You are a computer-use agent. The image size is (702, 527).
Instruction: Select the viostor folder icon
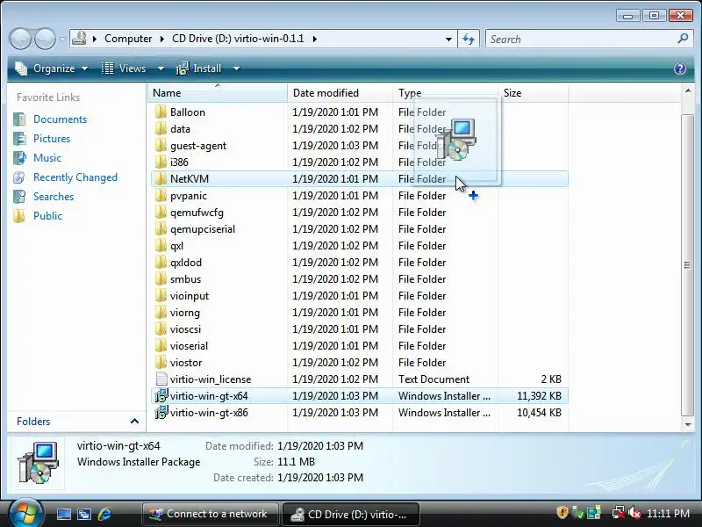161,363
